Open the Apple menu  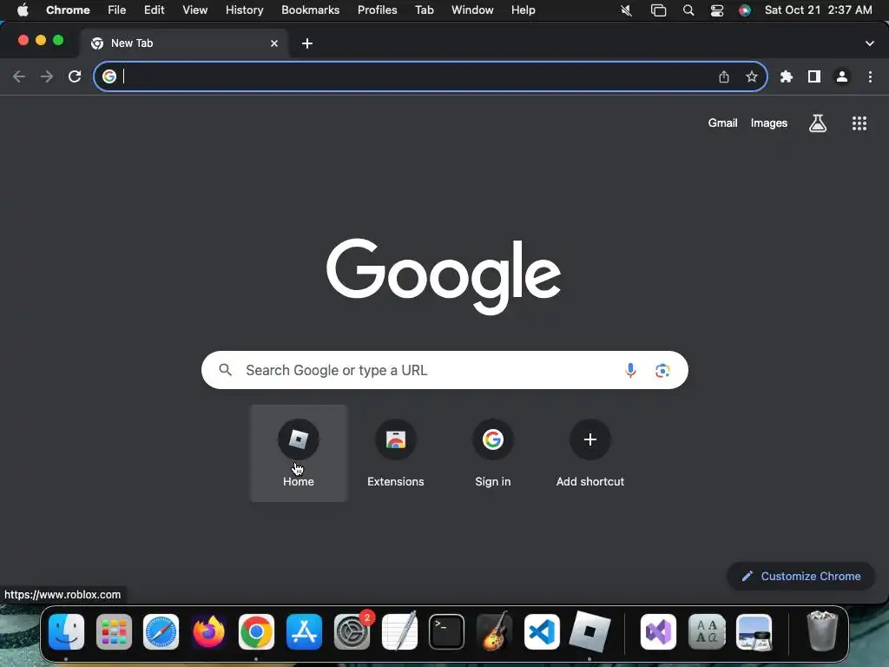pyautogui.click(x=23, y=10)
